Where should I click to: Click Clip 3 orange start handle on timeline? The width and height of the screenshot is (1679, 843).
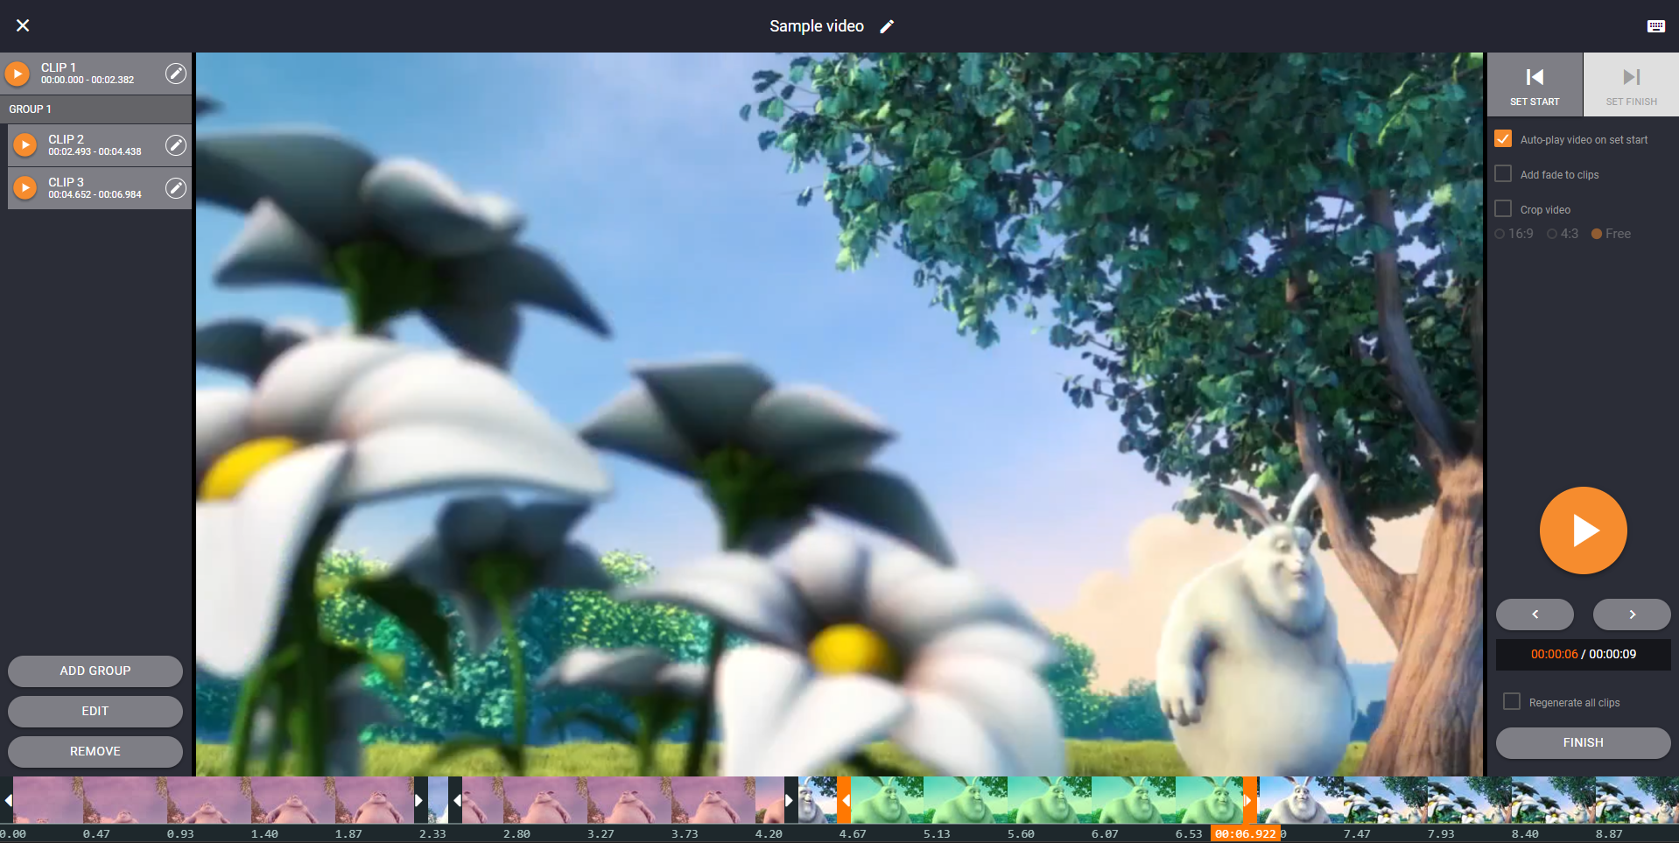[844, 800]
